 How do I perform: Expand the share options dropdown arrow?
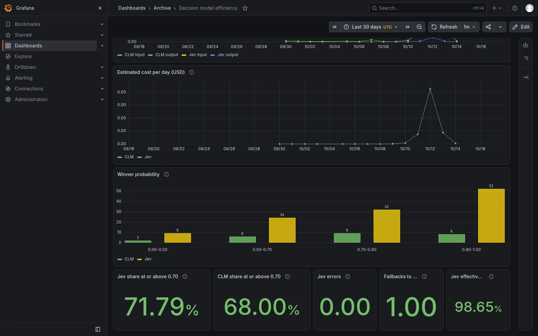tap(500, 27)
